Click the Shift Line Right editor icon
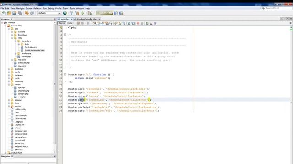 (133, 23)
